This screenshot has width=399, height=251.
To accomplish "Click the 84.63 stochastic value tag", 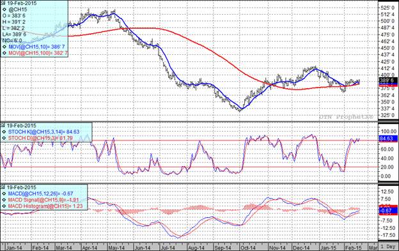I will pos(387,139).
